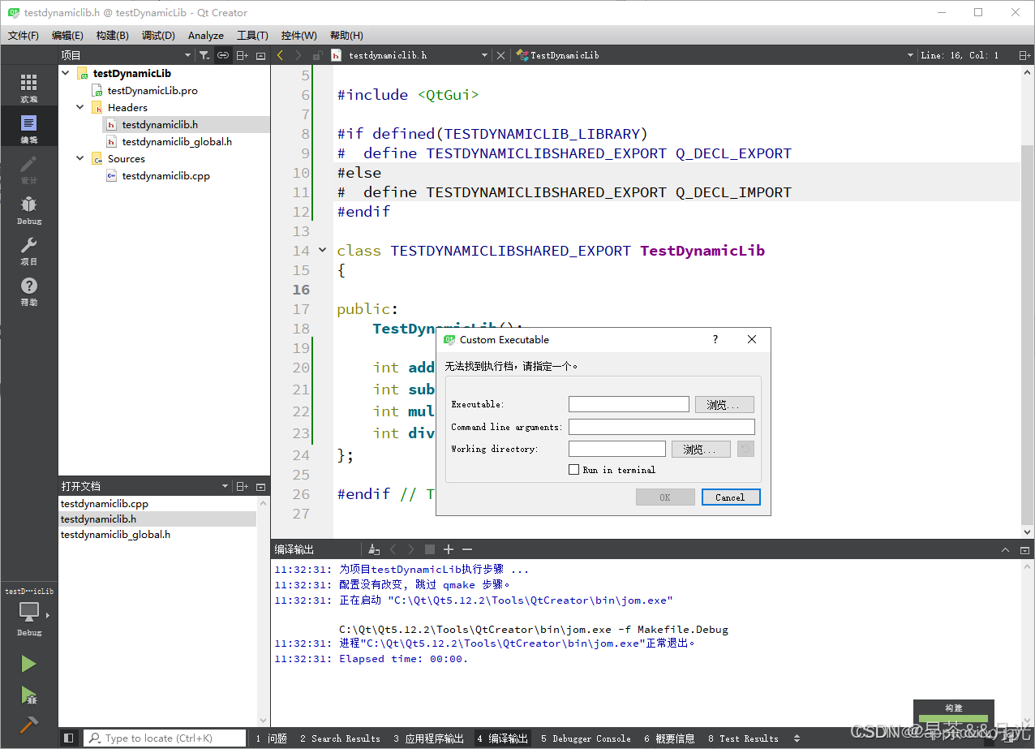
Task: Reset working directory arrow in dialog
Action: point(745,449)
